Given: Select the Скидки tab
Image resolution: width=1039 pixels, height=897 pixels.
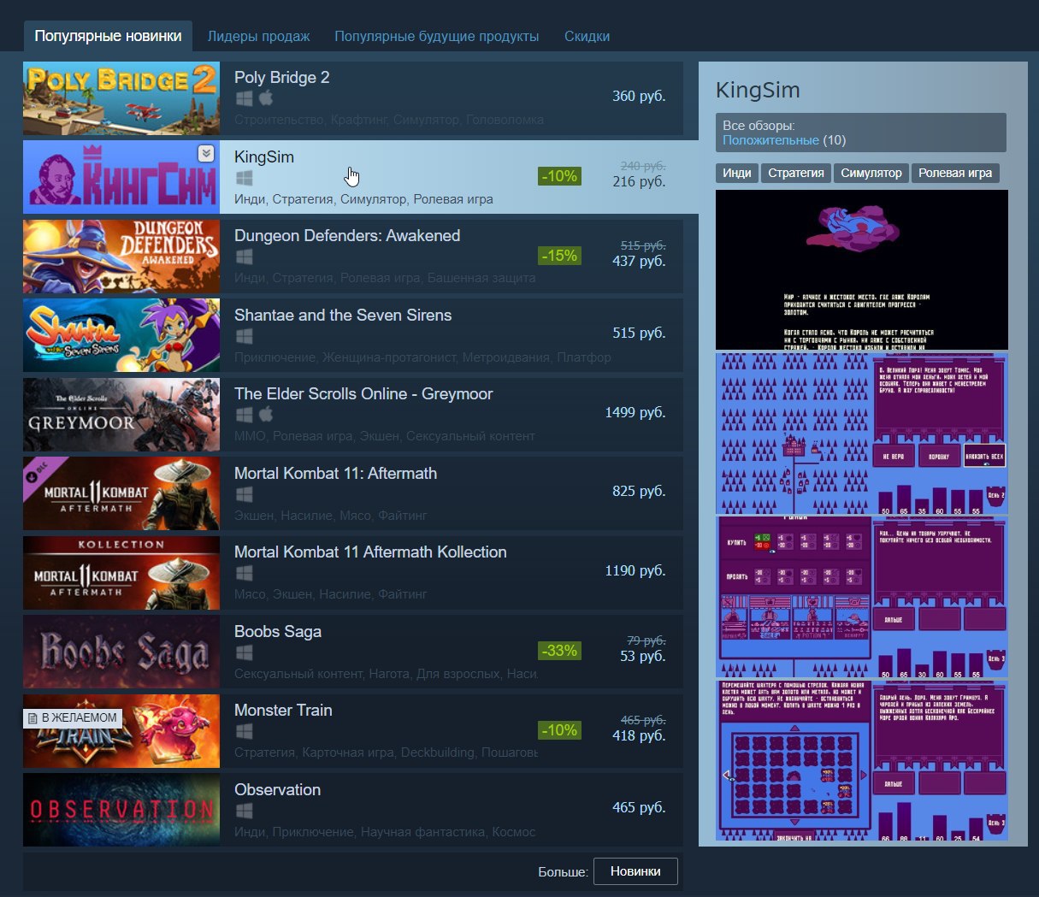Looking at the screenshot, I should (x=587, y=37).
